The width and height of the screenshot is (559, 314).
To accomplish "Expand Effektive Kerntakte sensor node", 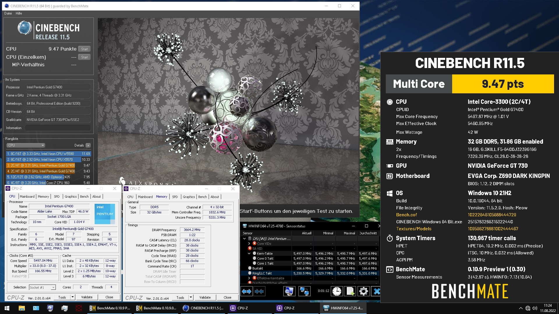I will 249,278.
